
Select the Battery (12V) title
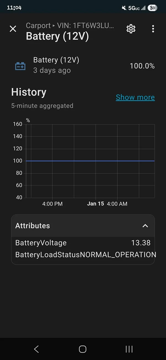[57, 36]
